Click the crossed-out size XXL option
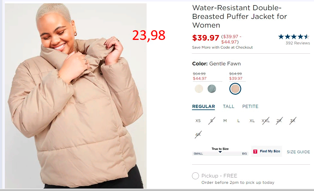The width and height of the screenshot is (314, 191). (266, 121)
